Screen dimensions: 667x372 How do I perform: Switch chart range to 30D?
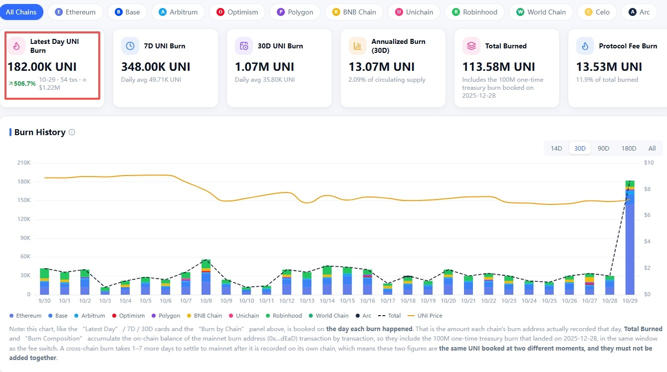click(x=580, y=148)
